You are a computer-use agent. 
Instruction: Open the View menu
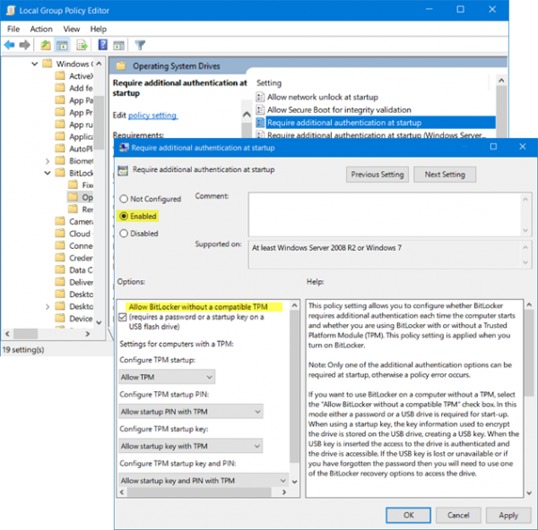tap(73, 29)
